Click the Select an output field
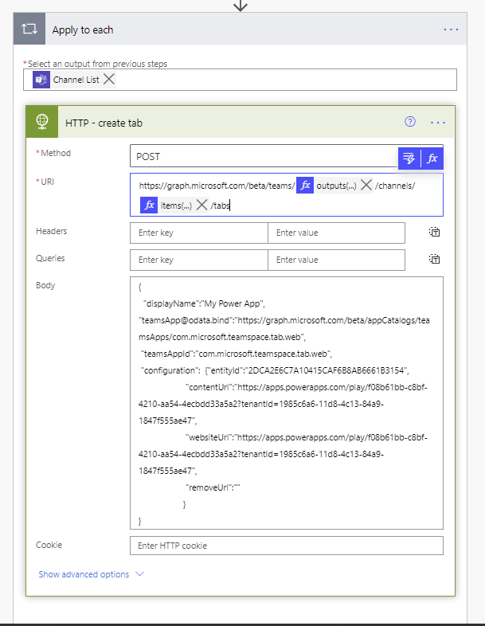This screenshot has width=485, height=626. (x=240, y=80)
